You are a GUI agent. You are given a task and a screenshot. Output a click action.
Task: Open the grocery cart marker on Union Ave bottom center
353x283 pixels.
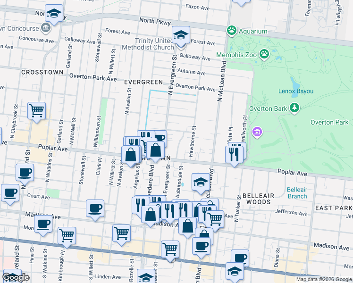tap(170, 250)
